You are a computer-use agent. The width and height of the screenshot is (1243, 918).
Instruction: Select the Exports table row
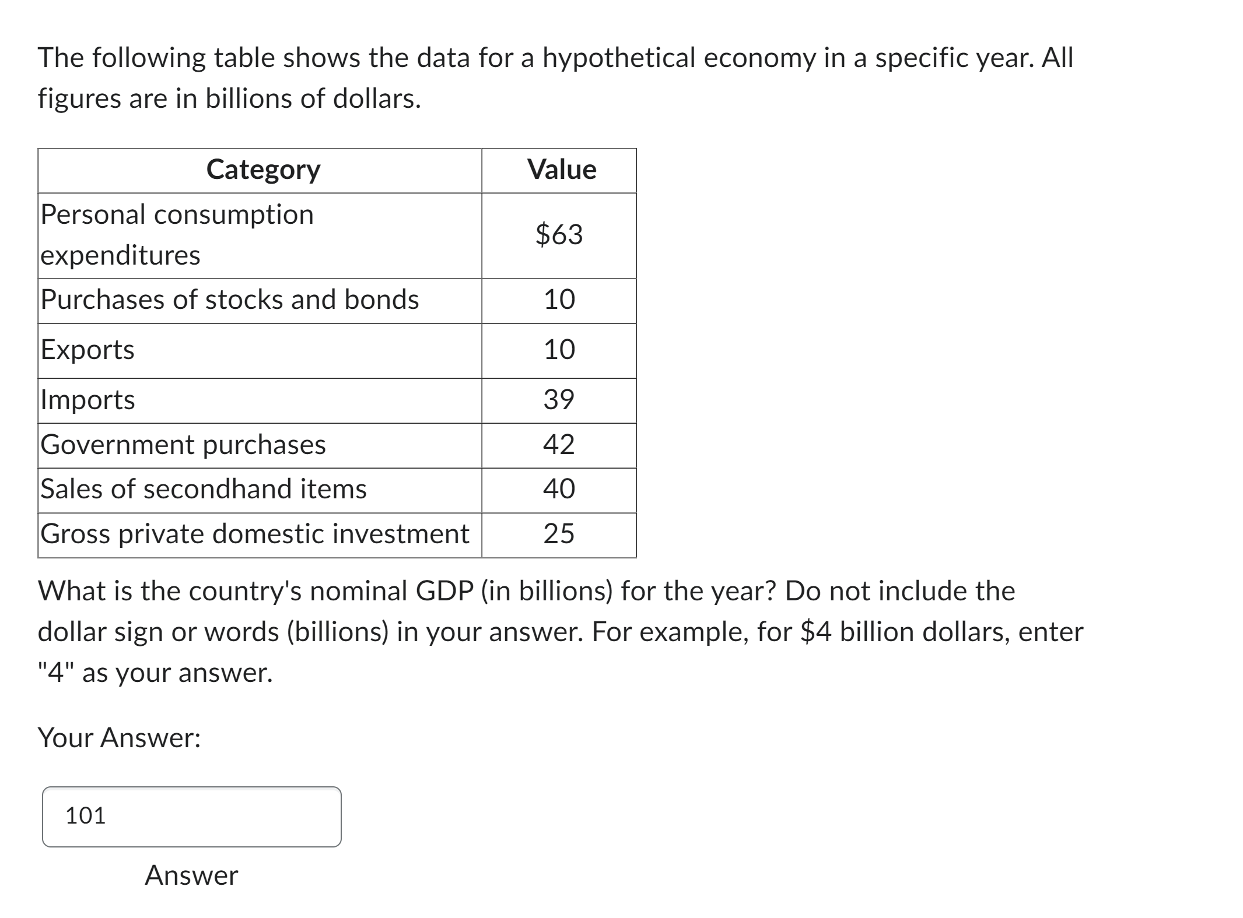(86, 350)
